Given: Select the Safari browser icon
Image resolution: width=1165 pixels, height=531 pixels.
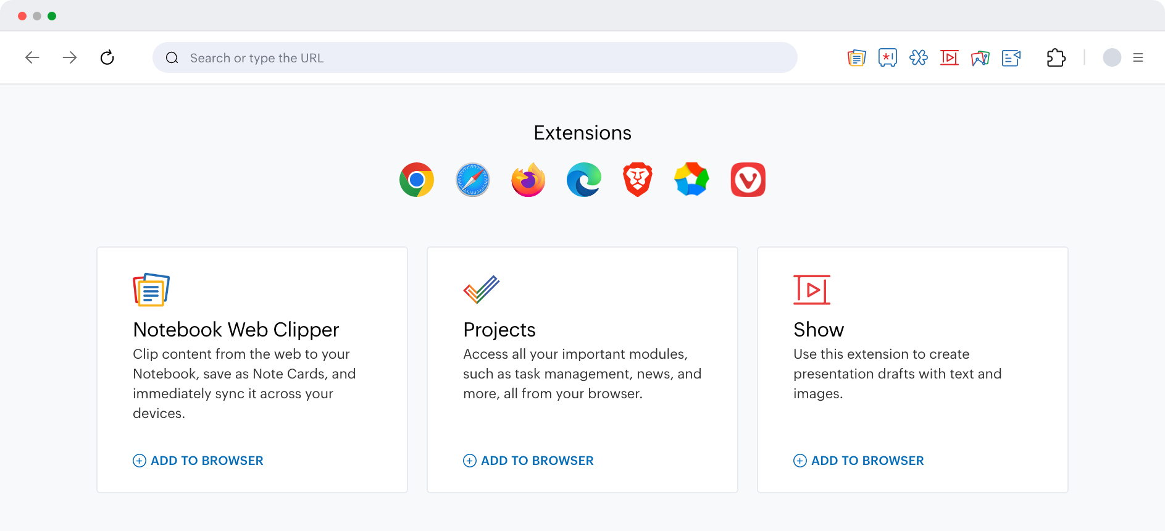Looking at the screenshot, I should point(473,180).
